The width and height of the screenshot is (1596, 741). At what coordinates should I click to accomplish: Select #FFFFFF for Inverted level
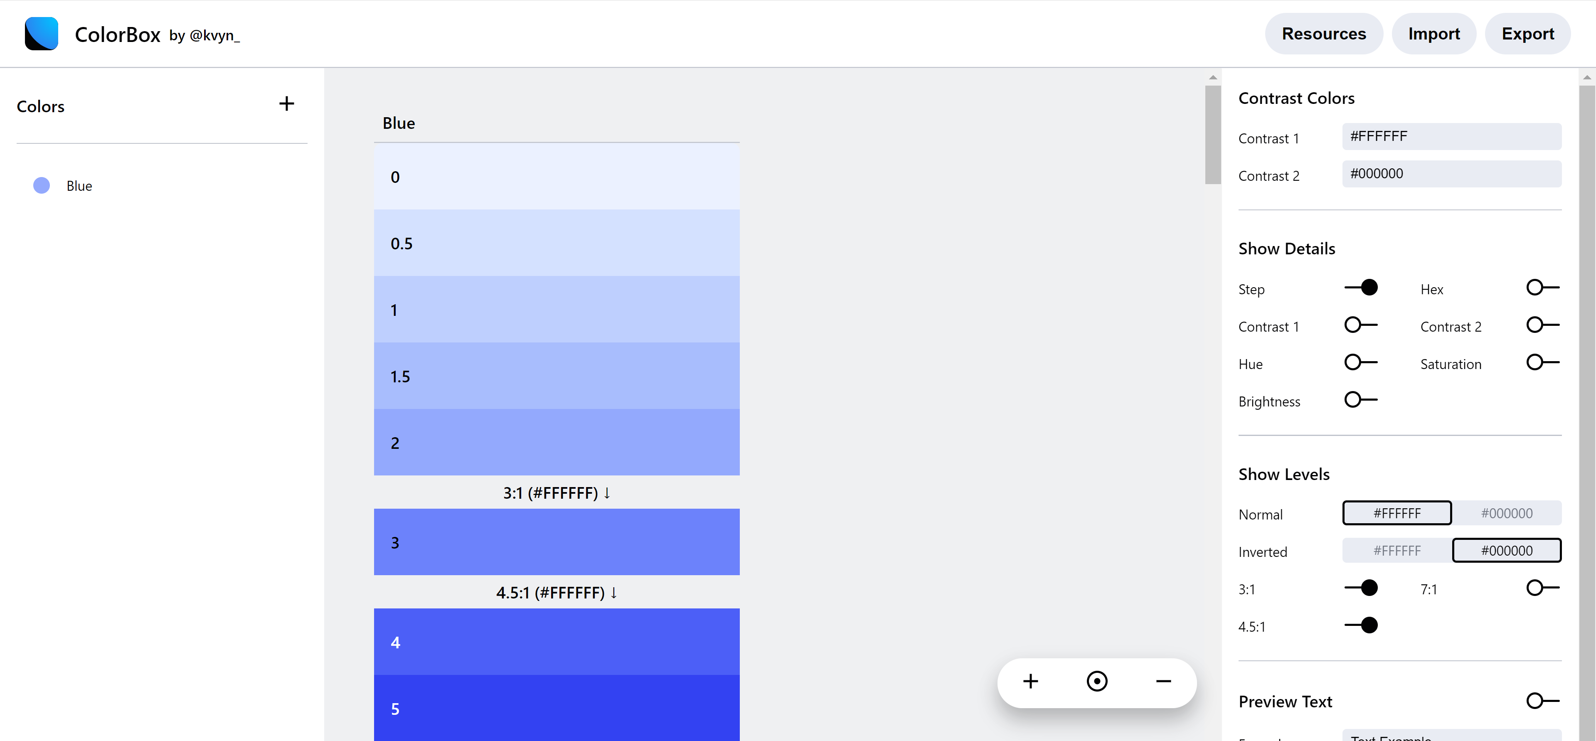pos(1397,551)
